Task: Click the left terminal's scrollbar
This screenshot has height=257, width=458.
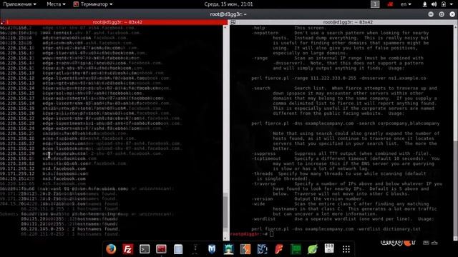Action: point(225,133)
